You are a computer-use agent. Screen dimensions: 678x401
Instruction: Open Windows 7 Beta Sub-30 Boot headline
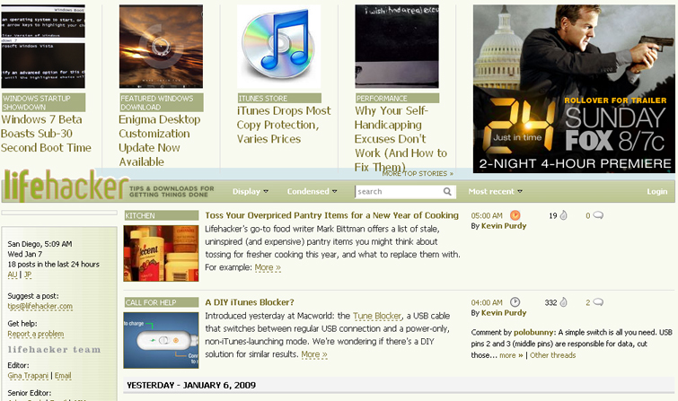coord(46,134)
